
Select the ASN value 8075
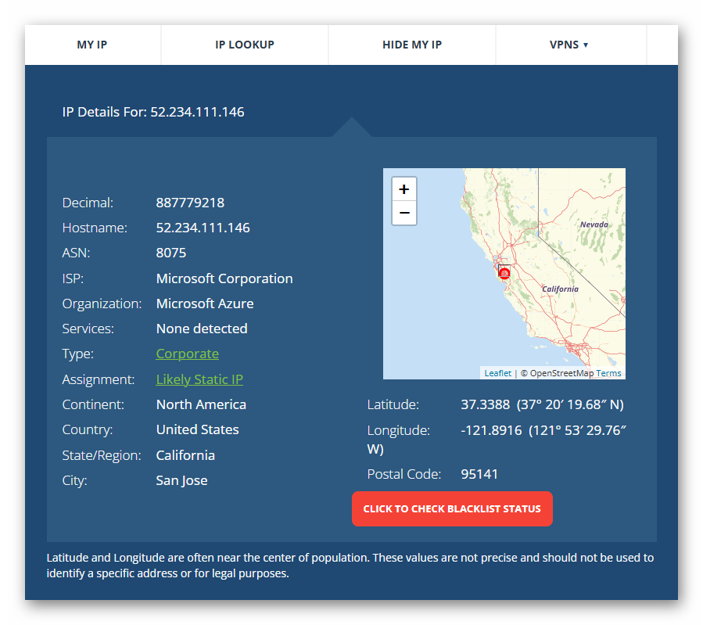pos(171,253)
